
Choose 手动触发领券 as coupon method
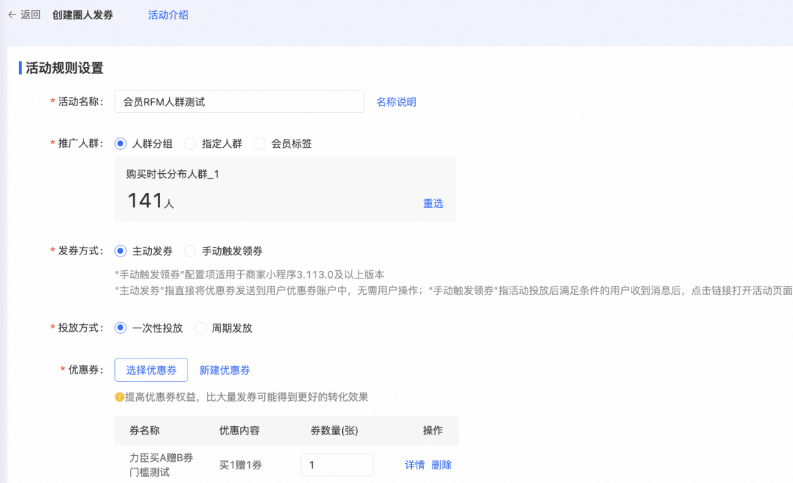tap(190, 251)
